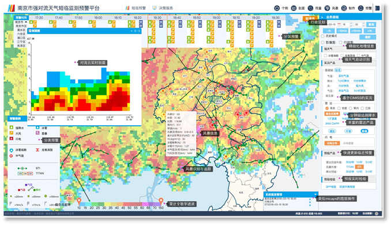Switch to the 决策服务 tab
The width and height of the screenshot is (391, 225).
(163, 8)
